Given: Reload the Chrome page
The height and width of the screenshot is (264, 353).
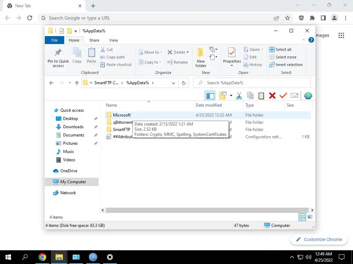Looking at the screenshot, I should click(x=30, y=18).
